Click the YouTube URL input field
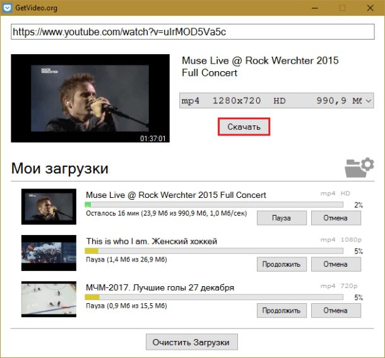 click(x=192, y=32)
